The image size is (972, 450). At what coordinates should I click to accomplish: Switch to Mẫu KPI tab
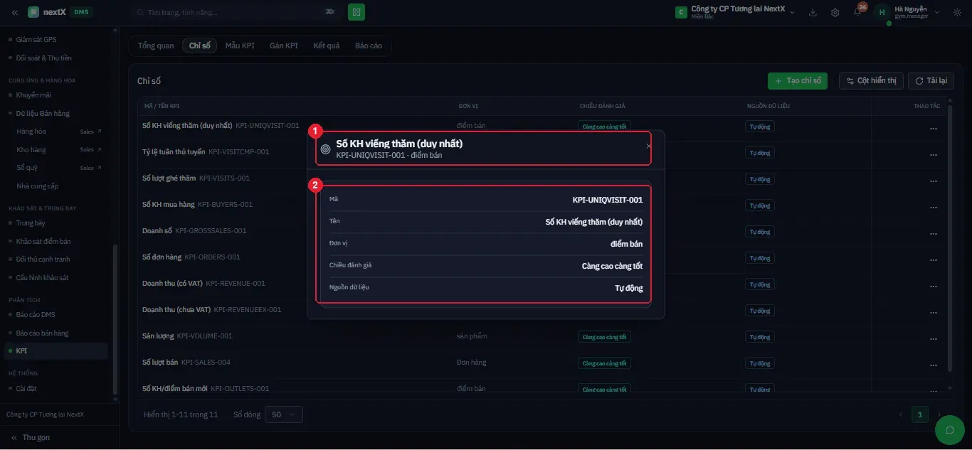[x=240, y=45]
